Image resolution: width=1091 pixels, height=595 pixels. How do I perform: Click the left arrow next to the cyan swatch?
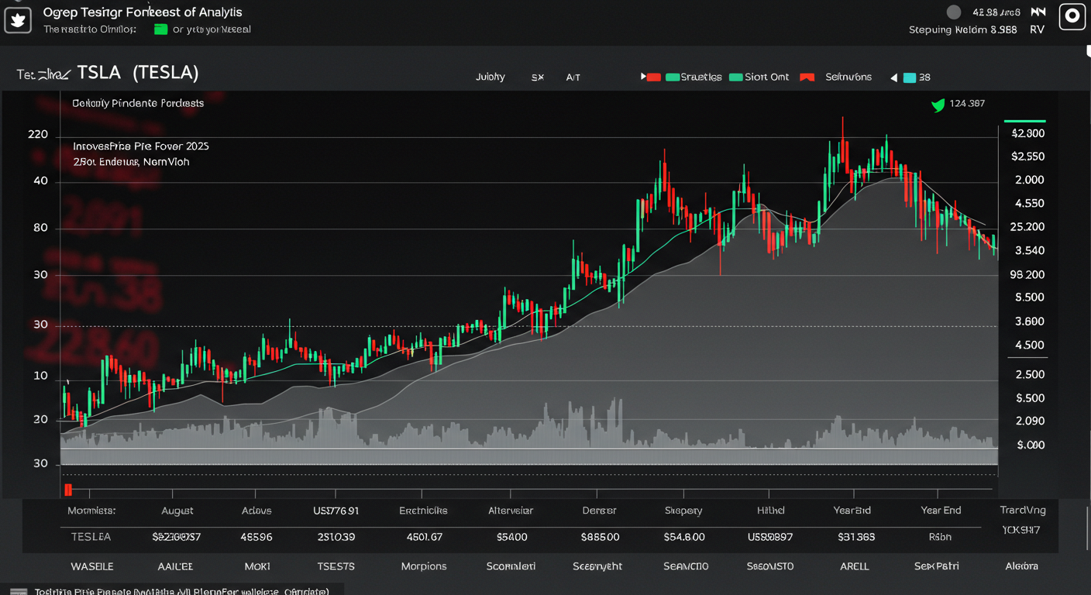[x=893, y=77]
